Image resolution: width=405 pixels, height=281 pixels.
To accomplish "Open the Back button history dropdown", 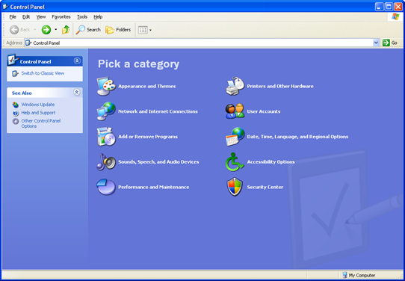I will (35, 30).
